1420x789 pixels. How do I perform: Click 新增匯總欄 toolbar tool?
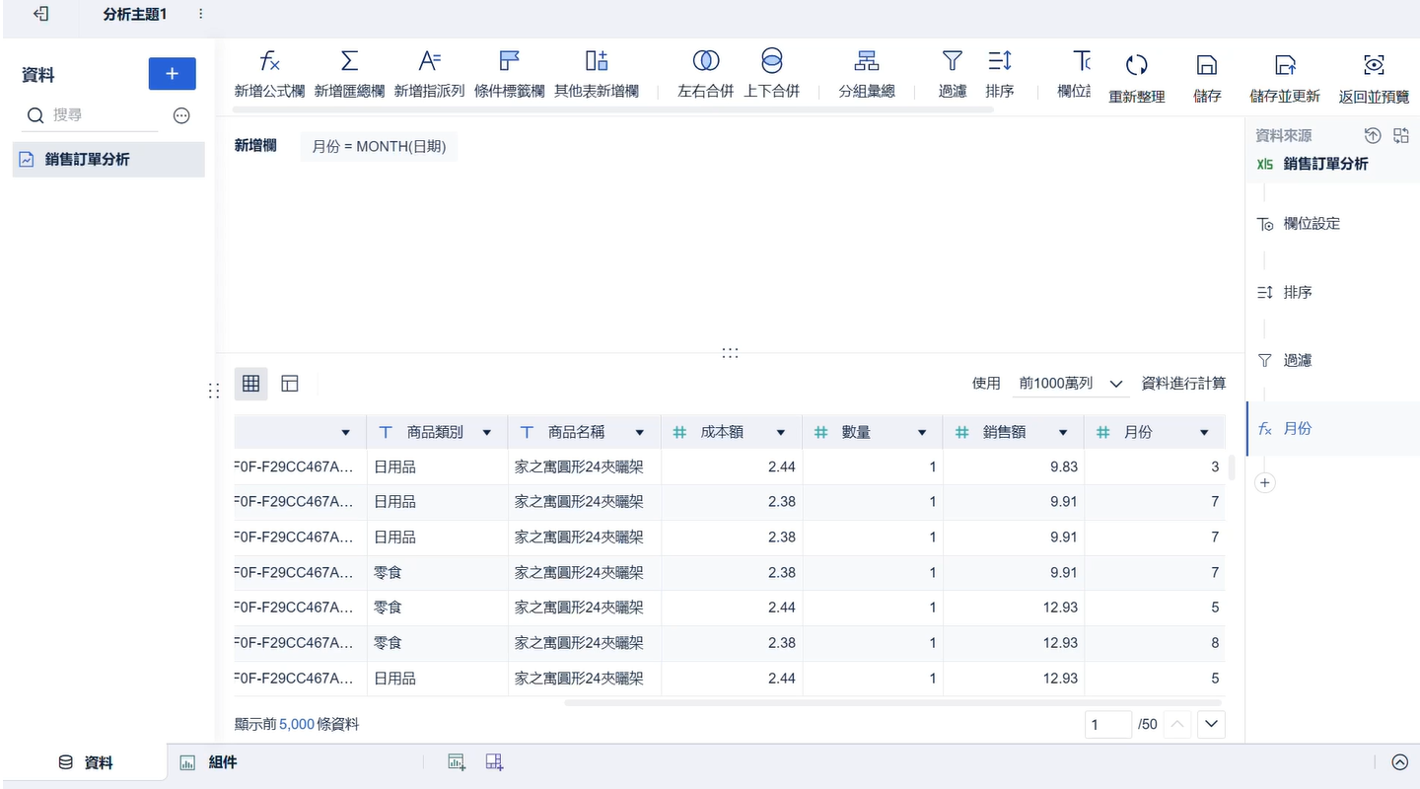349,75
